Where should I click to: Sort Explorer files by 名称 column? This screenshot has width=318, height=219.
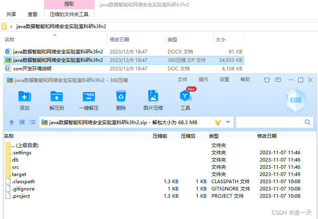(10, 39)
